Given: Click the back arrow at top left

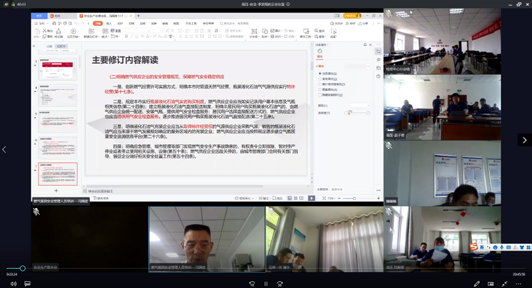Looking at the screenshot, I should point(7,4).
